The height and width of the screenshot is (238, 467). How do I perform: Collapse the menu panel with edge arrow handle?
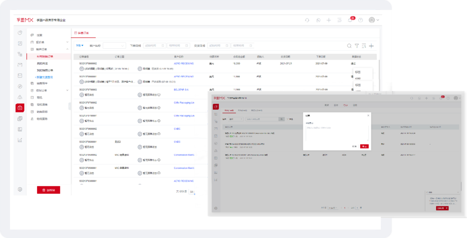point(70,106)
